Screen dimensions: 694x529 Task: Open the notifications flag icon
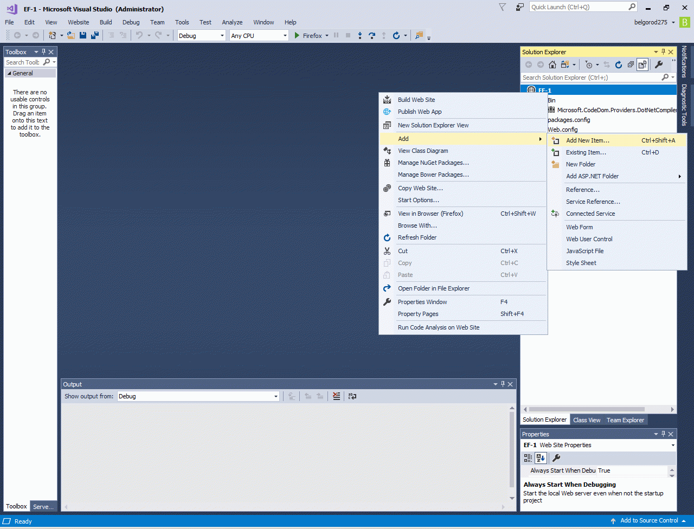[x=503, y=7]
